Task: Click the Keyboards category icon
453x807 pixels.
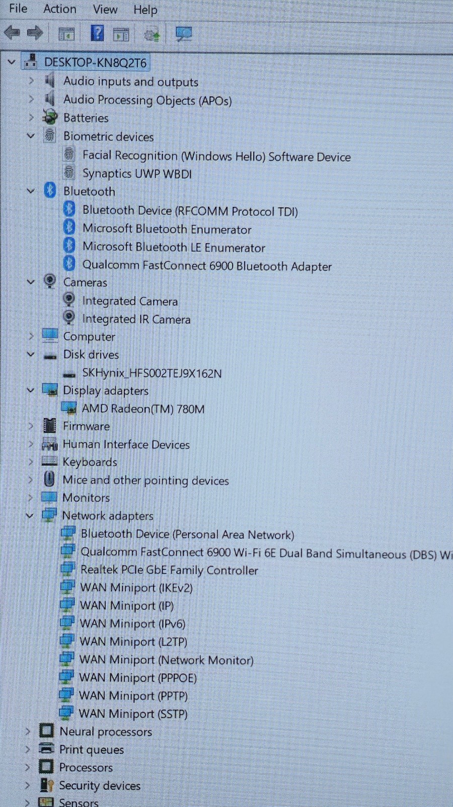Action: tap(49, 462)
